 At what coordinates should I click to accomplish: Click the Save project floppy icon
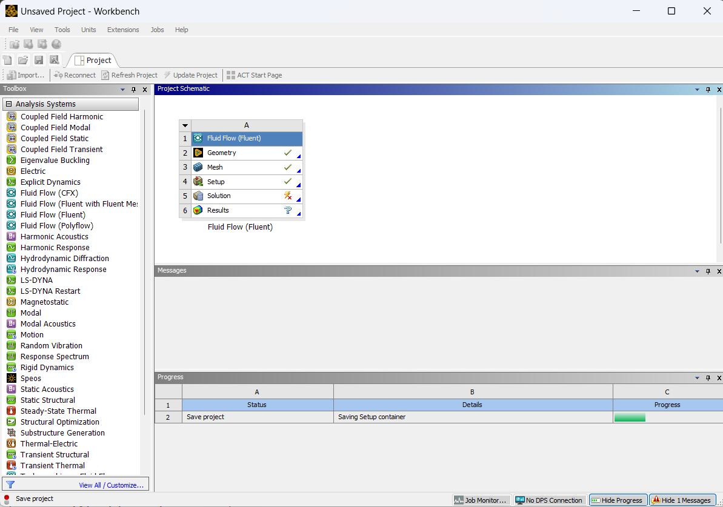[x=39, y=60]
